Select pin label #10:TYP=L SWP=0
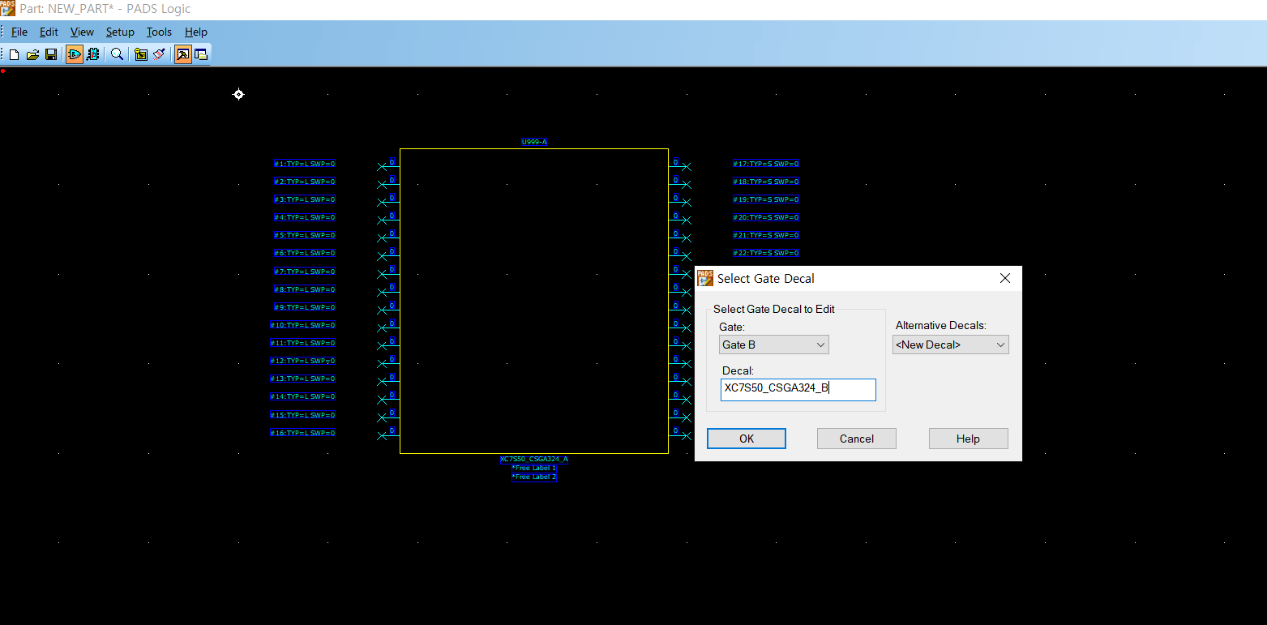Screen dimensions: 1267x625 click(302, 325)
